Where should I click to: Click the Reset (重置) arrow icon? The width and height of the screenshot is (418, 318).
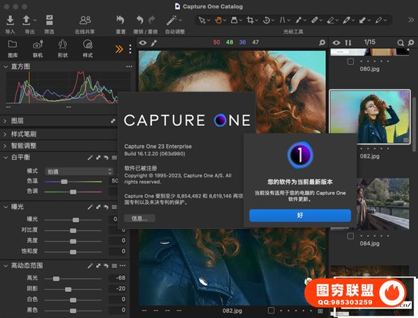click(121, 20)
